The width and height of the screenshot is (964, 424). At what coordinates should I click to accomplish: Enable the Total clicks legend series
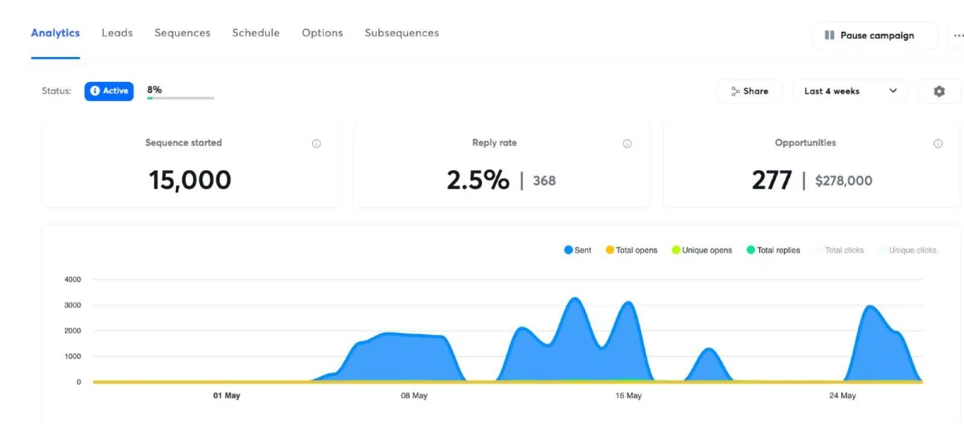[x=839, y=251]
